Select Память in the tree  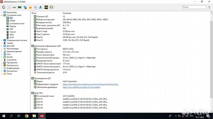click(13, 26)
